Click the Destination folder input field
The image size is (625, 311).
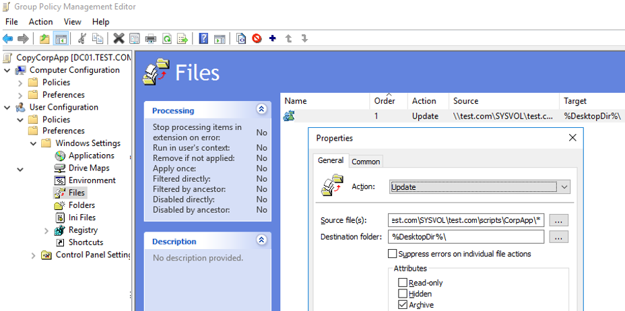(x=466, y=236)
